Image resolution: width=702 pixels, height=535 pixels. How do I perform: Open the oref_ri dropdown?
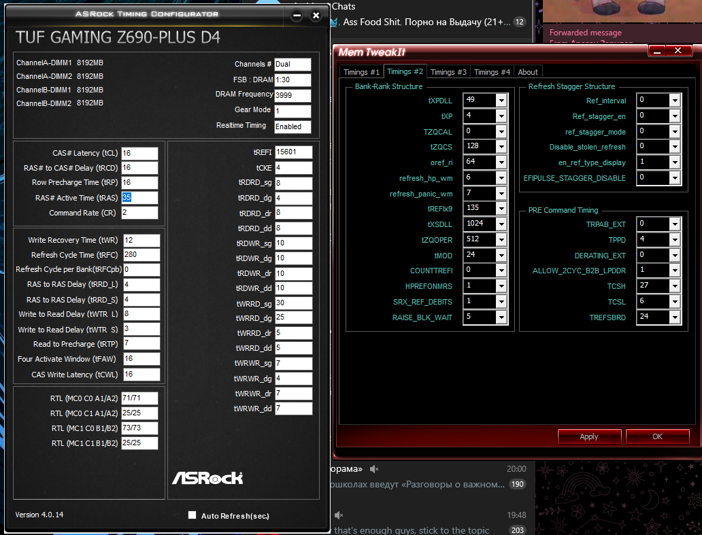501,162
